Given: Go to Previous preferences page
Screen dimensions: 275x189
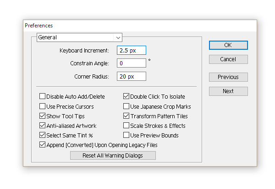Looking at the screenshot, I should point(228,77).
